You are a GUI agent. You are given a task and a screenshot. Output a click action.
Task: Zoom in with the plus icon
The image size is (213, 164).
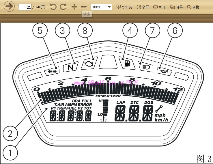click(x=74, y=7)
